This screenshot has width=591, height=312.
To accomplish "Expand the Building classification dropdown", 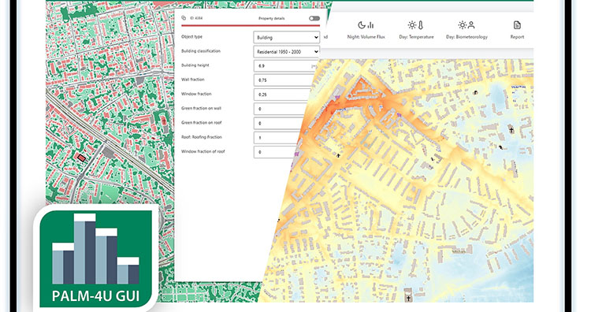I will tap(287, 52).
